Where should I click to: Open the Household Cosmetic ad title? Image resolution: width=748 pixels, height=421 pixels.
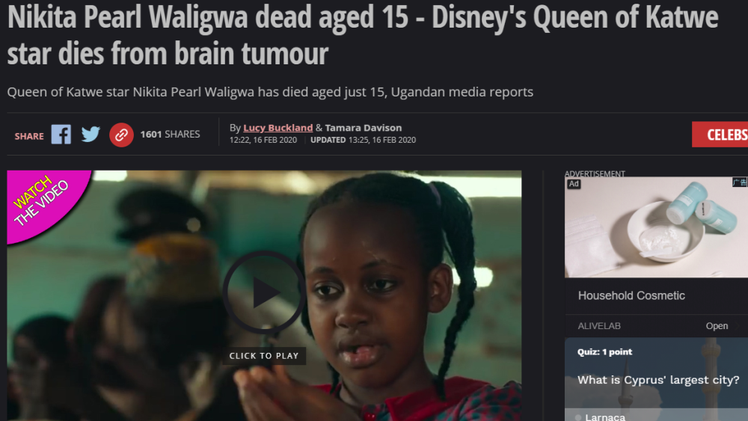pyautogui.click(x=631, y=295)
